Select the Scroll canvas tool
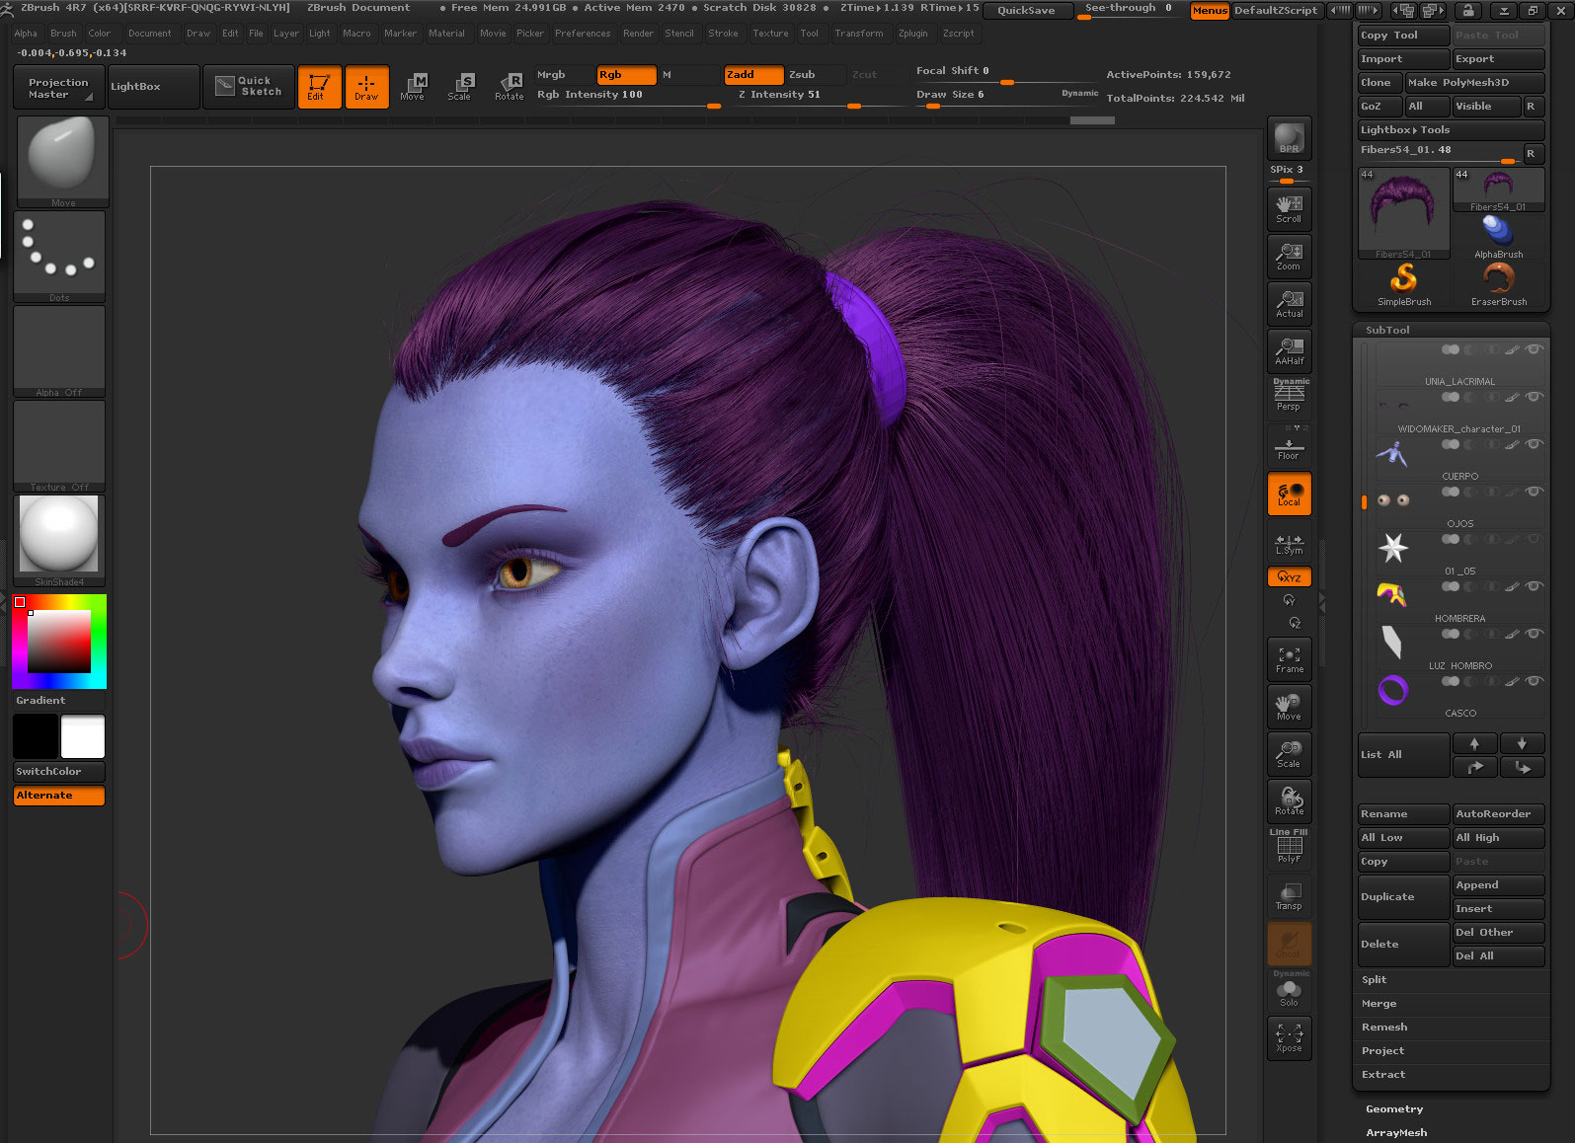This screenshot has width=1575, height=1143. 1289,208
